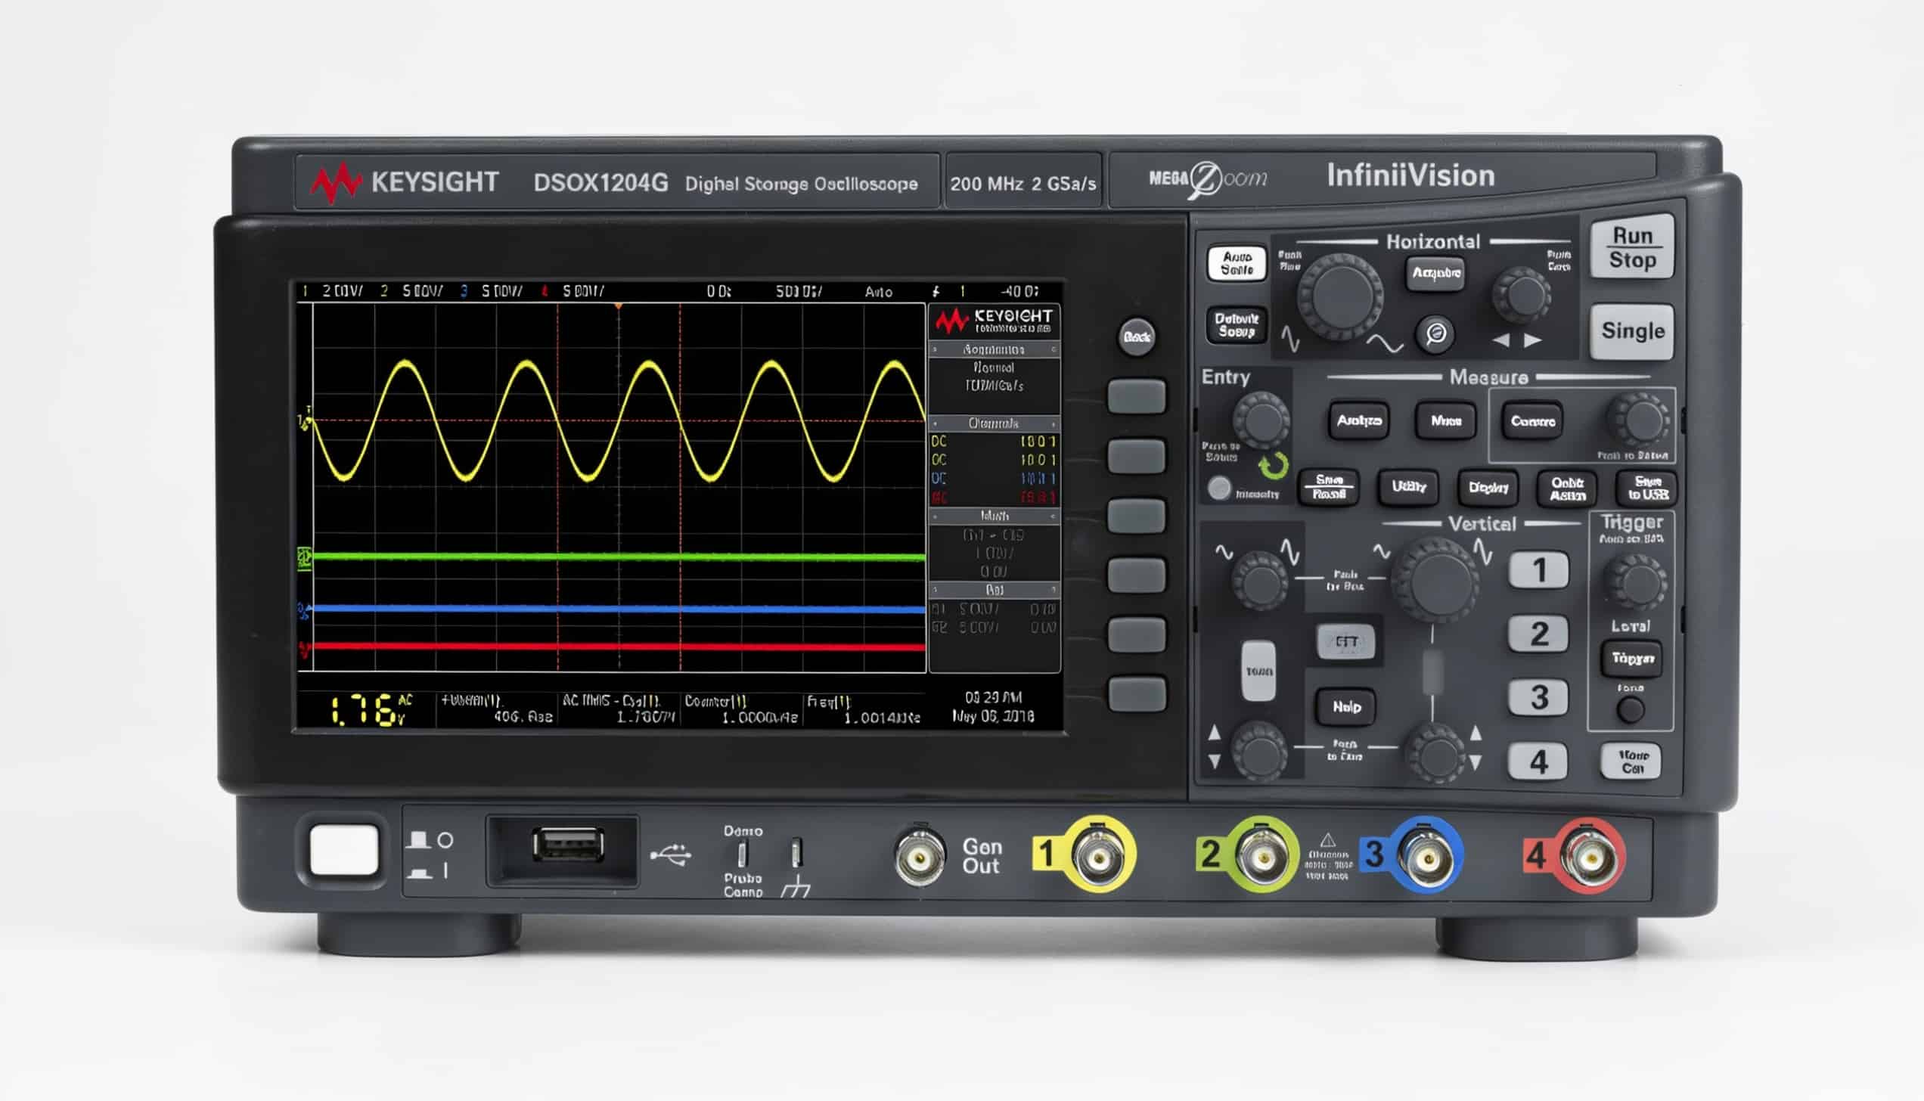Click the orange trigger time marker atop the grid
The image size is (1924, 1101).
(x=618, y=305)
